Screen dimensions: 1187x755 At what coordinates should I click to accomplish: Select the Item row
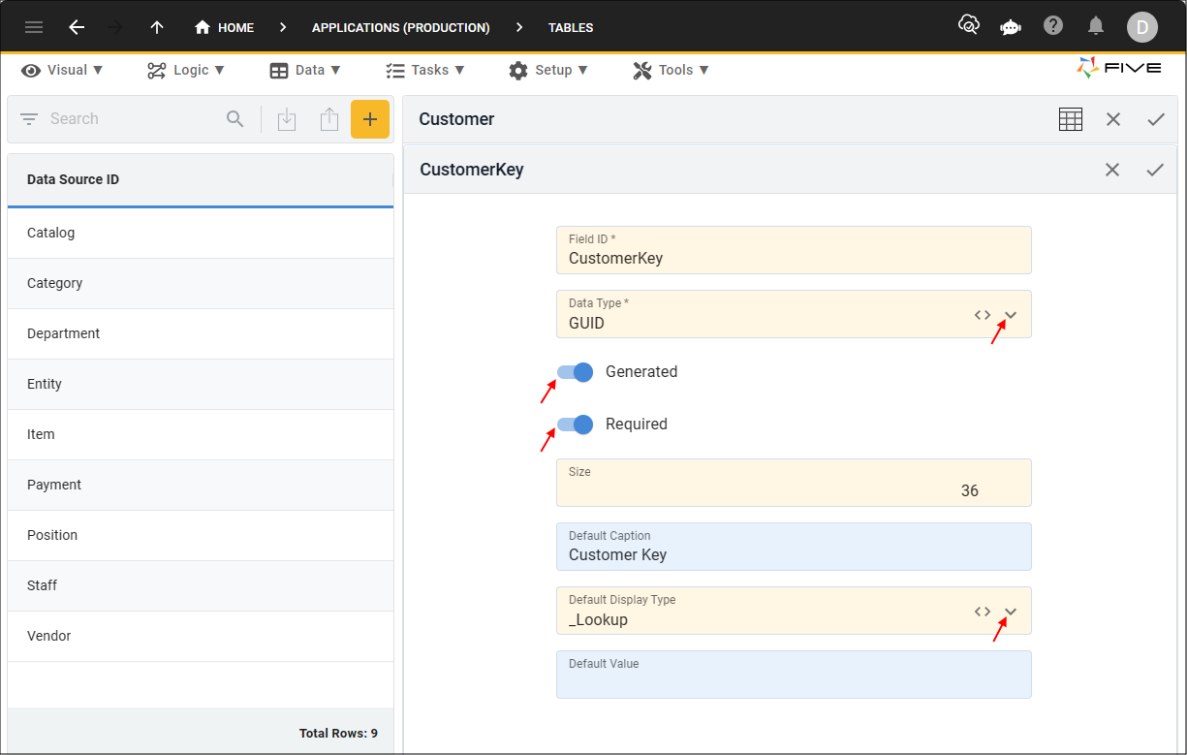[x=201, y=434]
